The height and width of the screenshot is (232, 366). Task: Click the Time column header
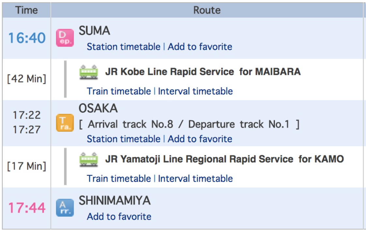pyautogui.click(x=27, y=10)
